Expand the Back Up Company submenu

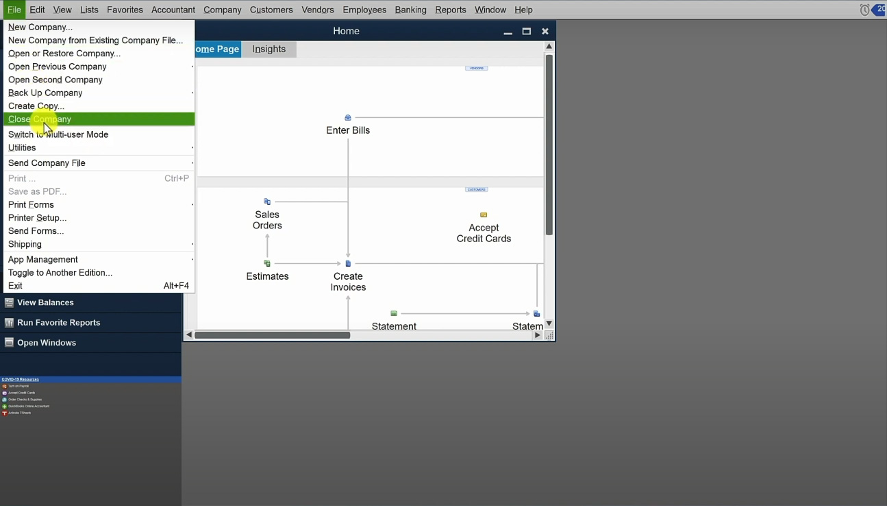click(99, 93)
